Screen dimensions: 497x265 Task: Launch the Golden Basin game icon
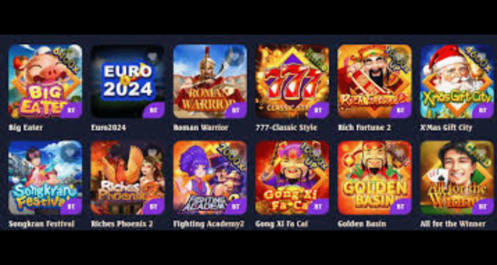(375, 178)
